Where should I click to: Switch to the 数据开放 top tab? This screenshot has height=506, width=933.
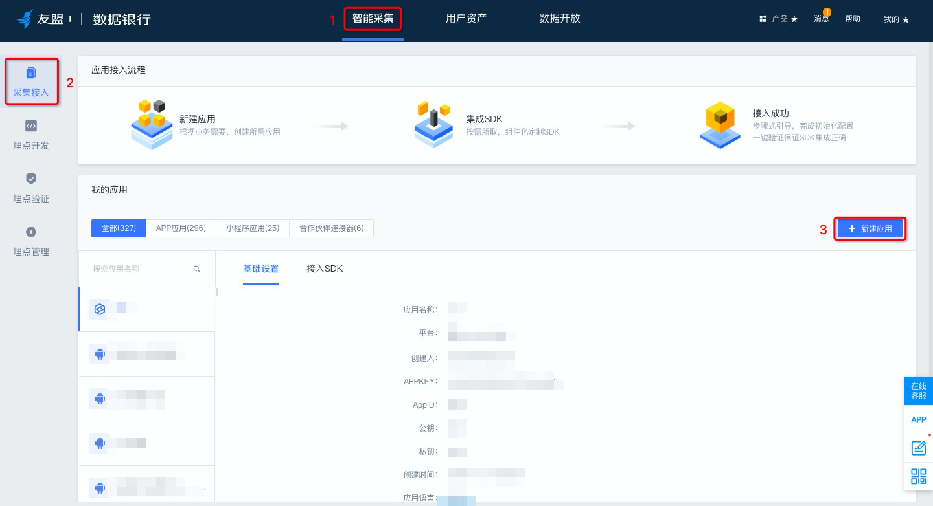[560, 19]
